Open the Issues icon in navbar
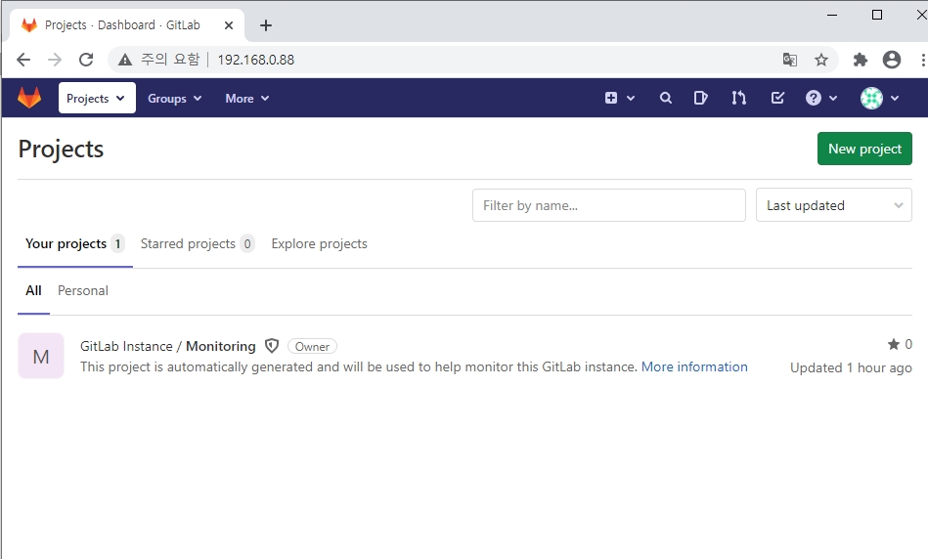 coord(701,98)
